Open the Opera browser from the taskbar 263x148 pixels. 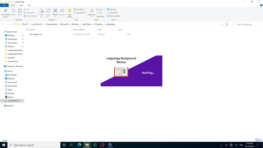click(x=102, y=145)
